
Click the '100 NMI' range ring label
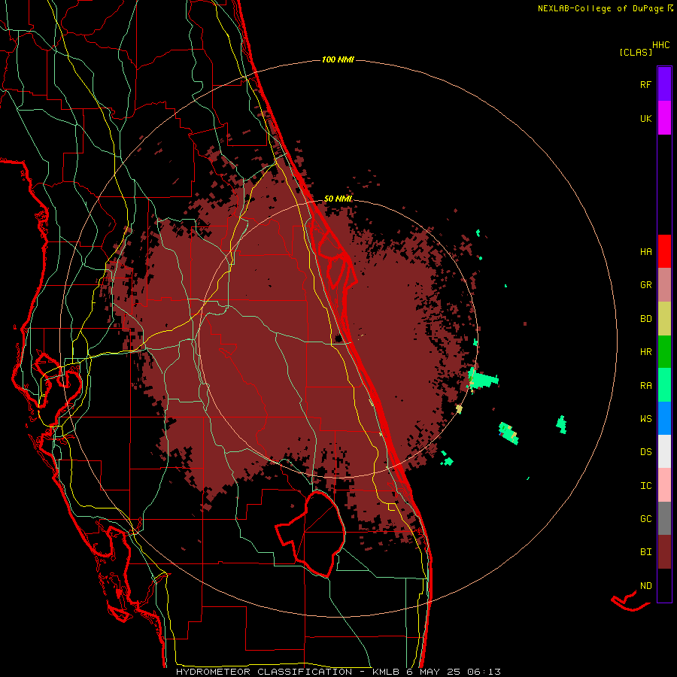pyautogui.click(x=338, y=59)
